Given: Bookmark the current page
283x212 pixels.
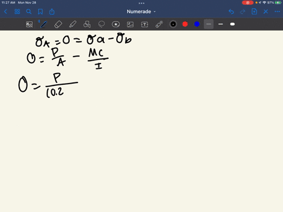Looking at the screenshot, I should pyautogui.click(x=40, y=12).
